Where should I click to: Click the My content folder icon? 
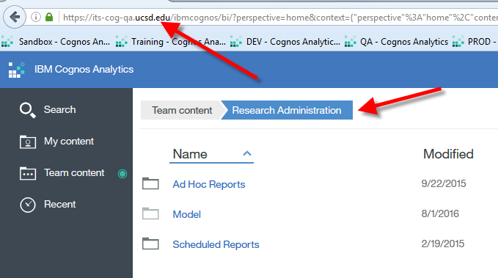click(28, 142)
